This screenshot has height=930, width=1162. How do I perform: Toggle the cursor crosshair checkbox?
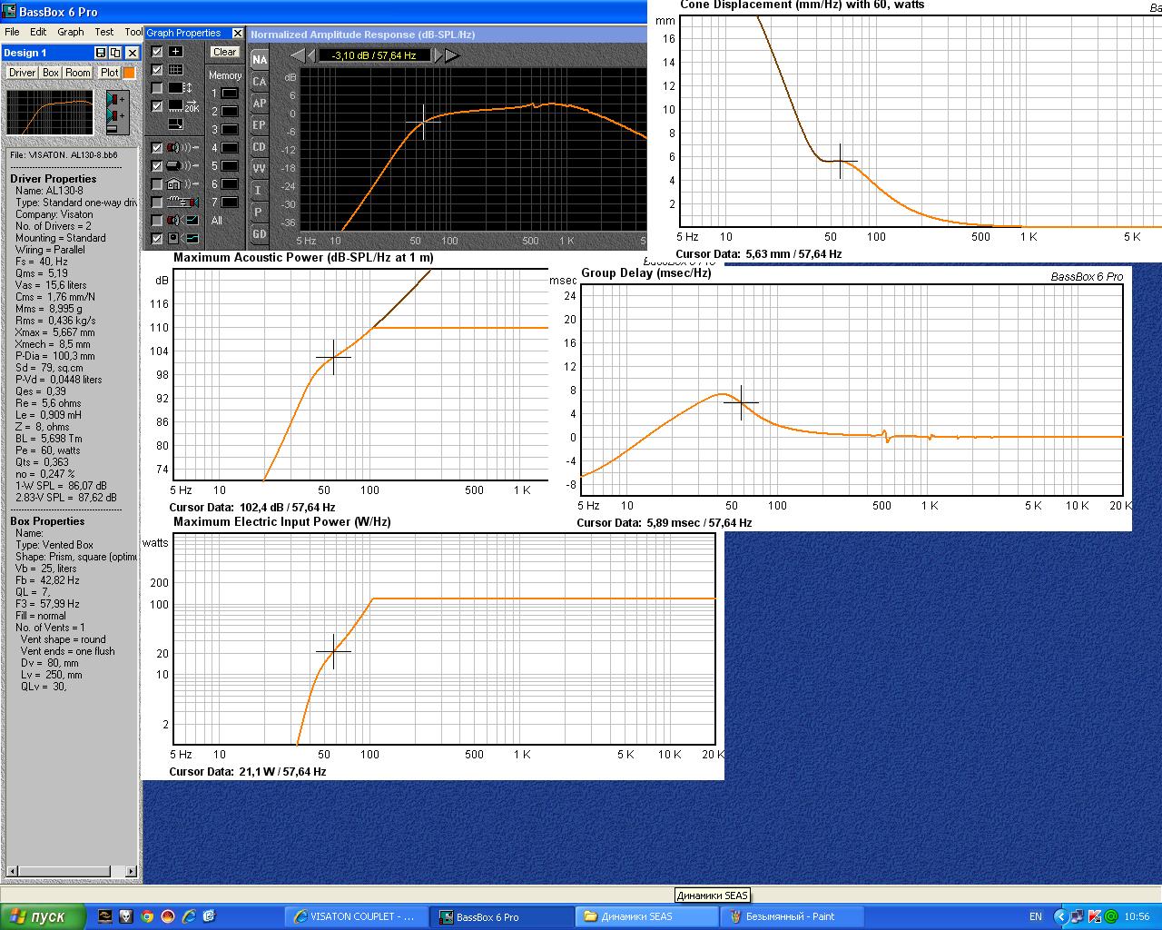tap(157, 52)
